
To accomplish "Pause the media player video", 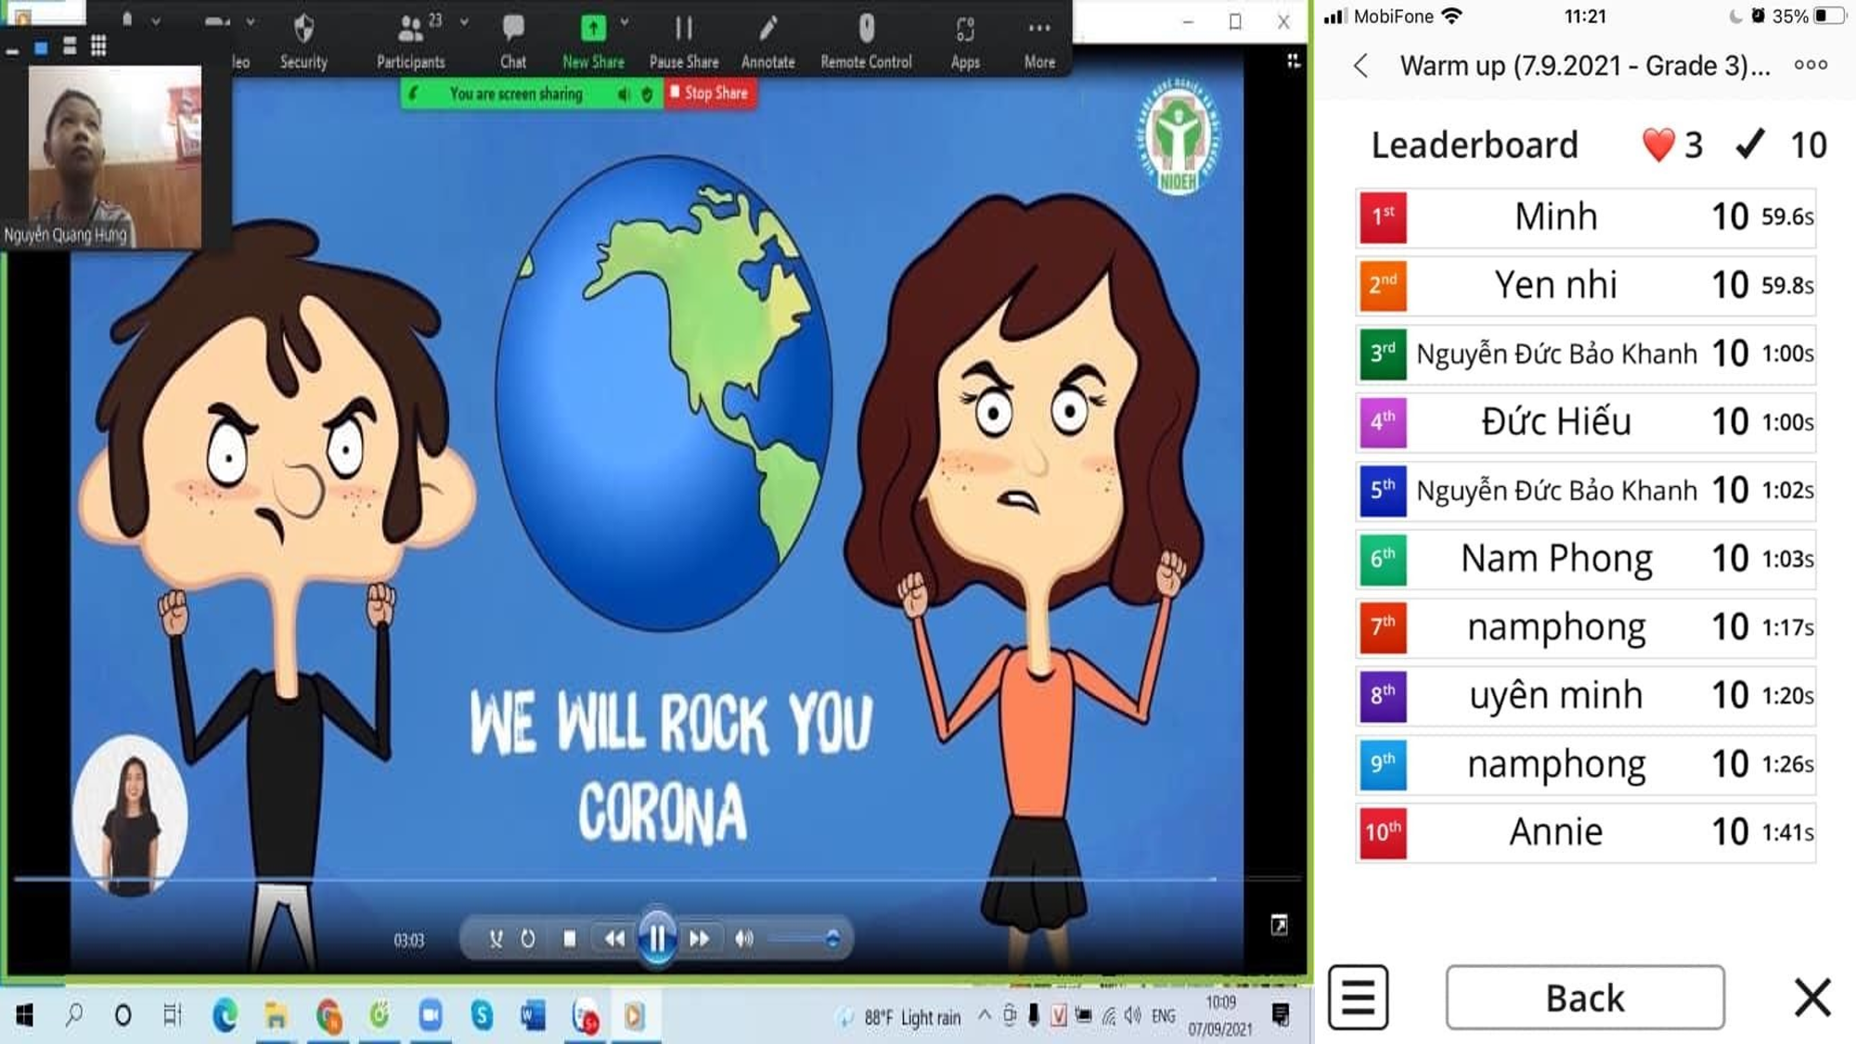I will click(657, 938).
